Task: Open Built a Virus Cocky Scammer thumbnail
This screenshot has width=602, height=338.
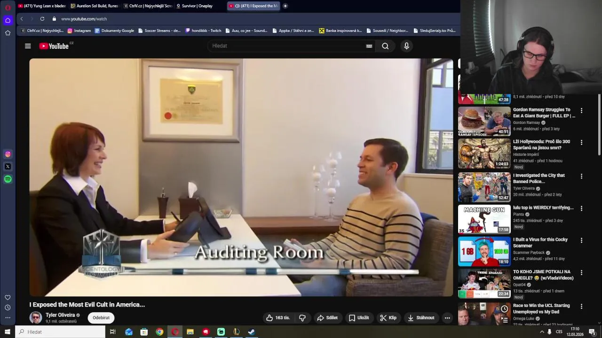Action: tap(484, 251)
